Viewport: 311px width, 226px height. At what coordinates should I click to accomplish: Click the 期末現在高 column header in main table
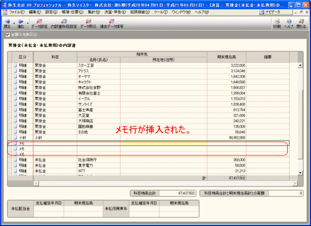pyautogui.click(x=226, y=57)
